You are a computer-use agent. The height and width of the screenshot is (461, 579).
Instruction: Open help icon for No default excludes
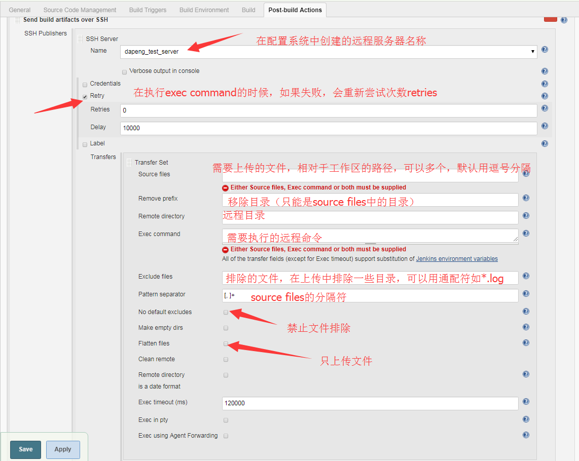pyautogui.click(x=526, y=311)
